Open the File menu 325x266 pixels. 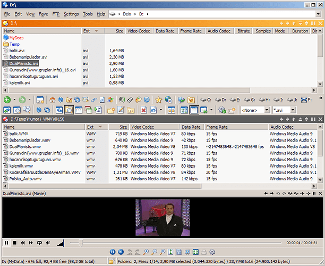click(7, 14)
